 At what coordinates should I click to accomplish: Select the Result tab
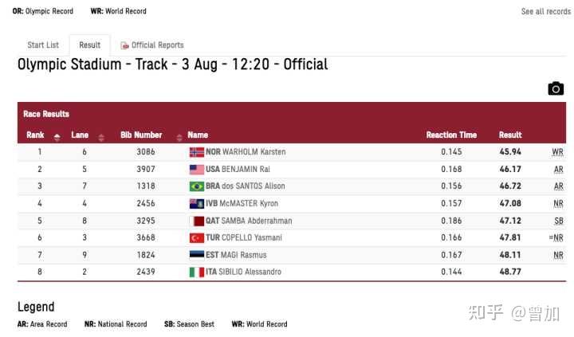[x=89, y=45]
